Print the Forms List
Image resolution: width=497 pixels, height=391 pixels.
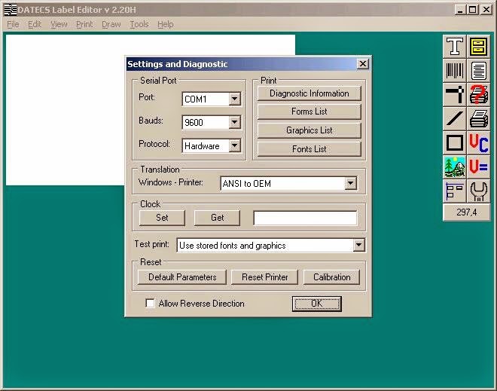pyautogui.click(x=309, y=111)
